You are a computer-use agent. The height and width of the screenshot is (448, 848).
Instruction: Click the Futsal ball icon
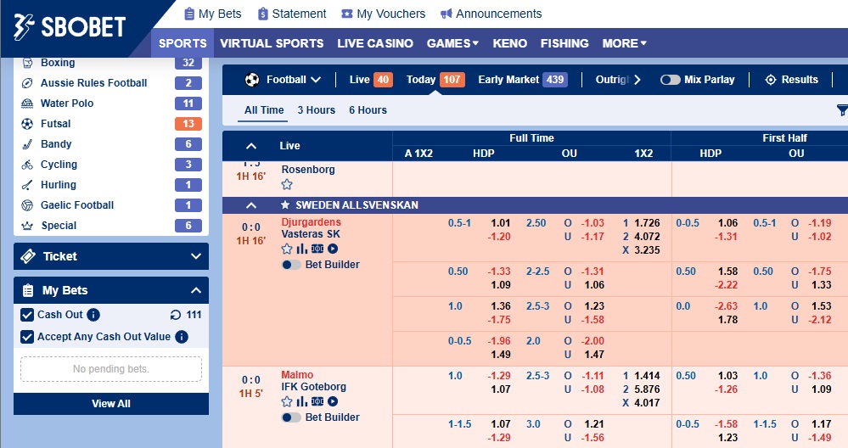[x=27, y=124]
